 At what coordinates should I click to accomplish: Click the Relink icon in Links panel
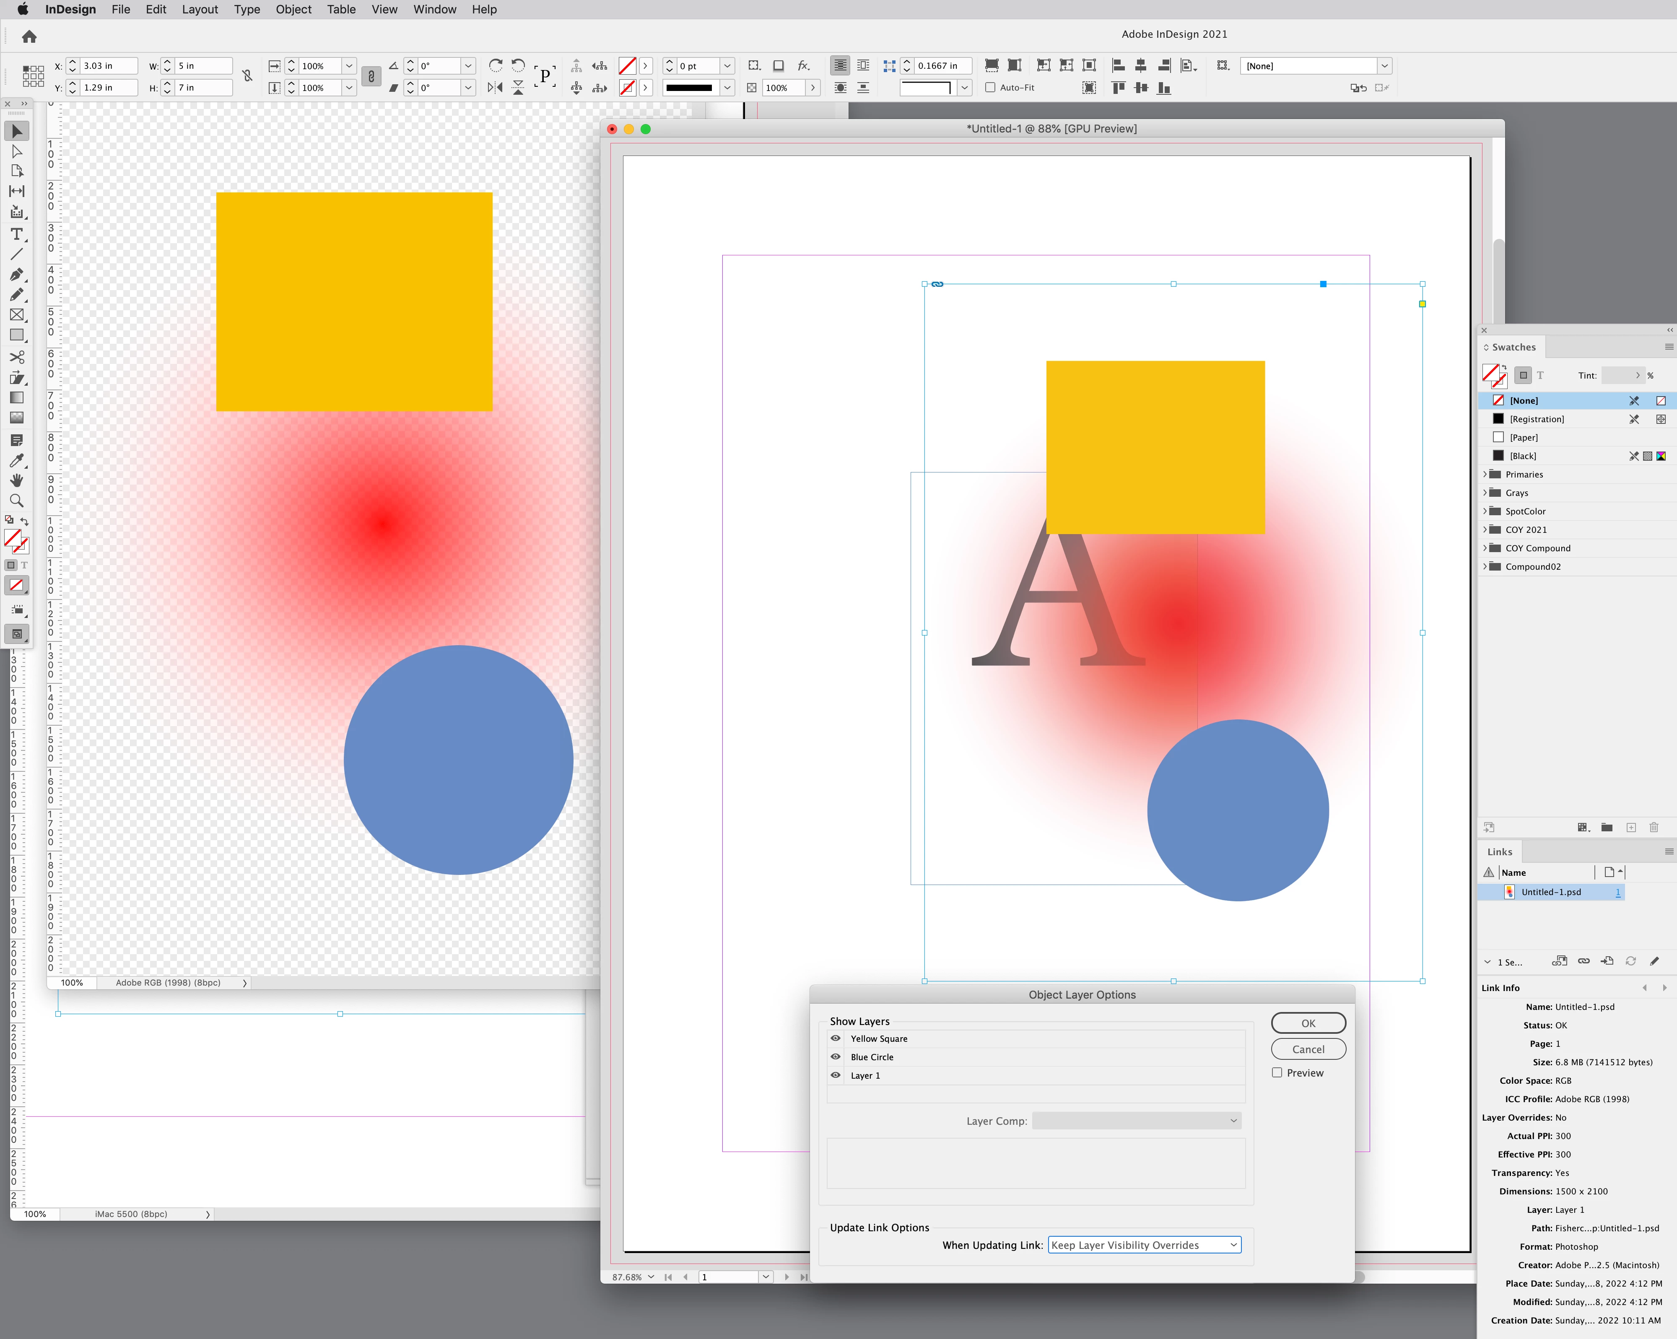[1584, 961]
